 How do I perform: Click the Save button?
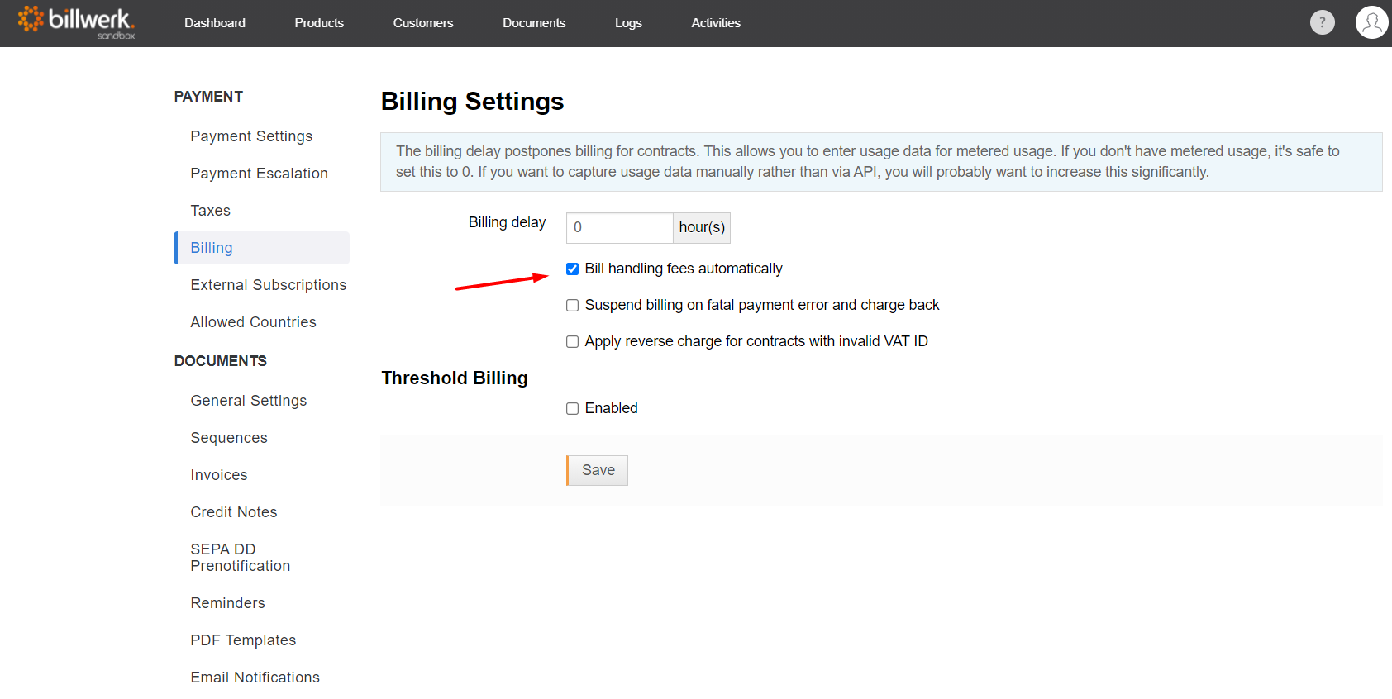click(x=597, y=470)
